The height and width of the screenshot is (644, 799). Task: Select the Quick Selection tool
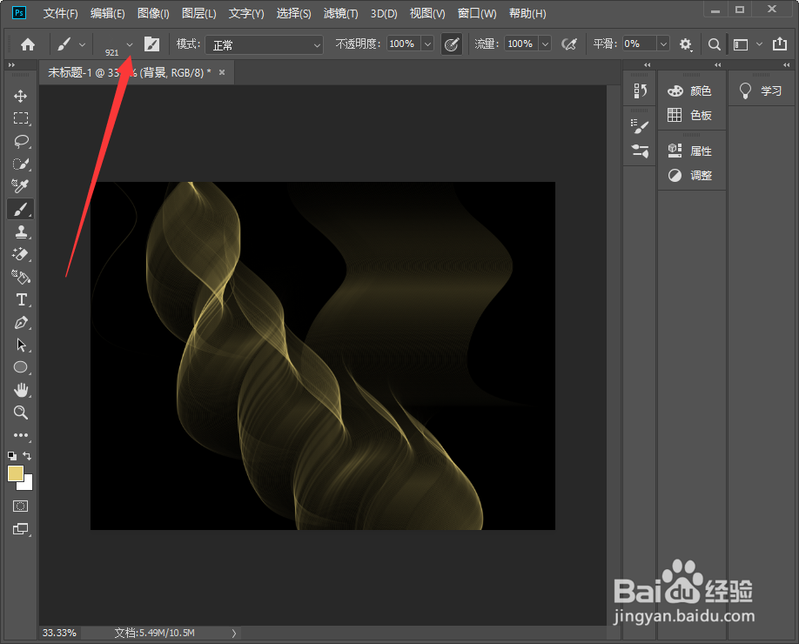(x=20, y=164)
